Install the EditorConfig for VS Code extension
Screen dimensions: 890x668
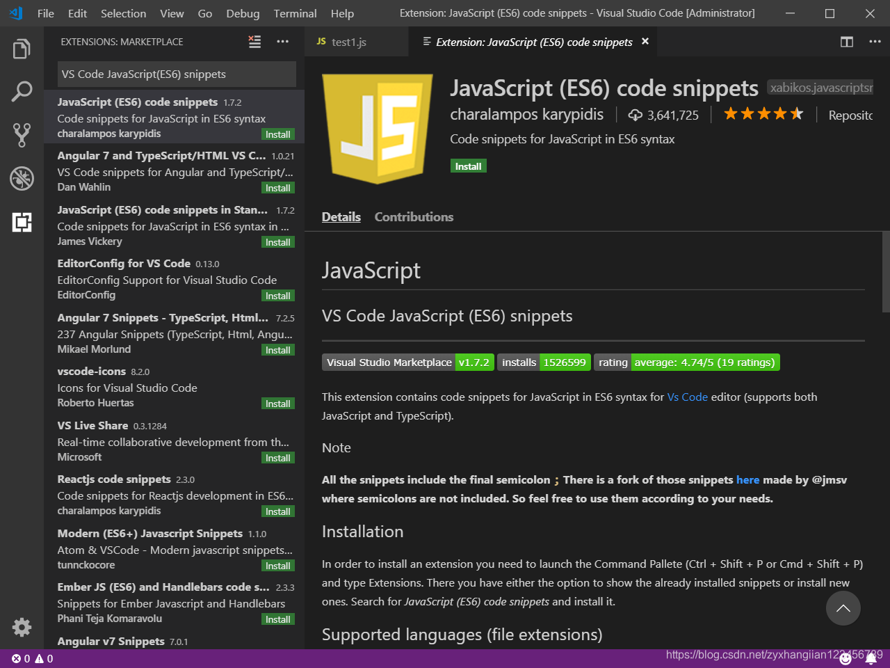click(277, 295)
